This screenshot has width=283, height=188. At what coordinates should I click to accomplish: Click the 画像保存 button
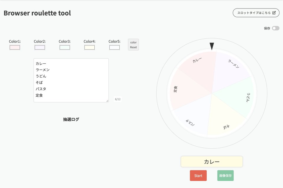pyautogui.click(x=226, y=176)
